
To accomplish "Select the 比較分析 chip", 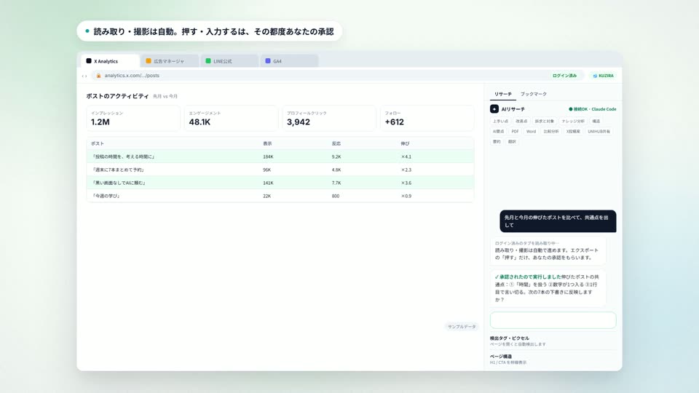I will [551, 132].
